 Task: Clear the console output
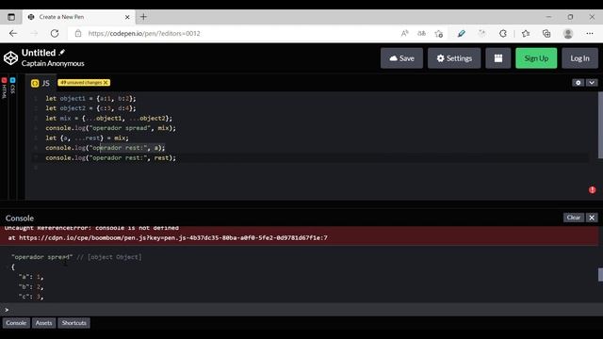[574, 218]
